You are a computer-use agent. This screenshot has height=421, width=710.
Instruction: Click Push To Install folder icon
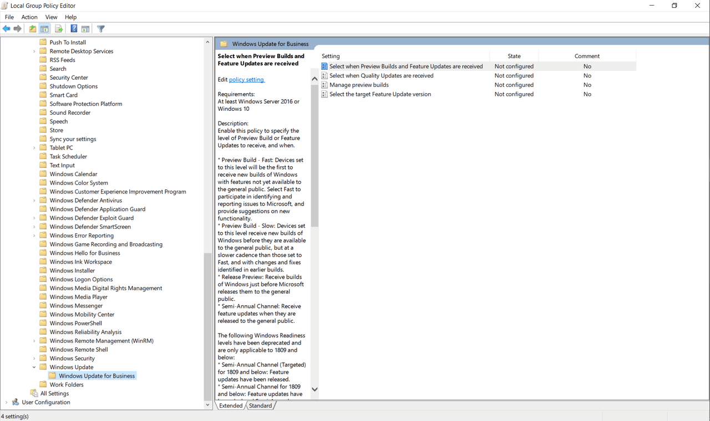click(x=43, y=42)
